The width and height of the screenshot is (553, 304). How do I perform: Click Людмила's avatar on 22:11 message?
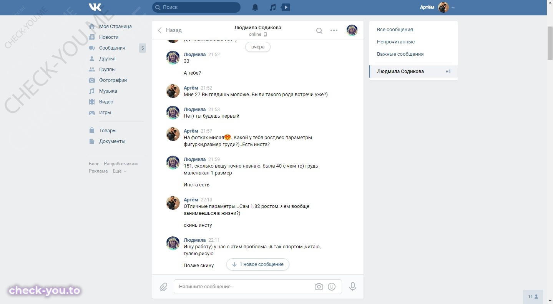173,244
